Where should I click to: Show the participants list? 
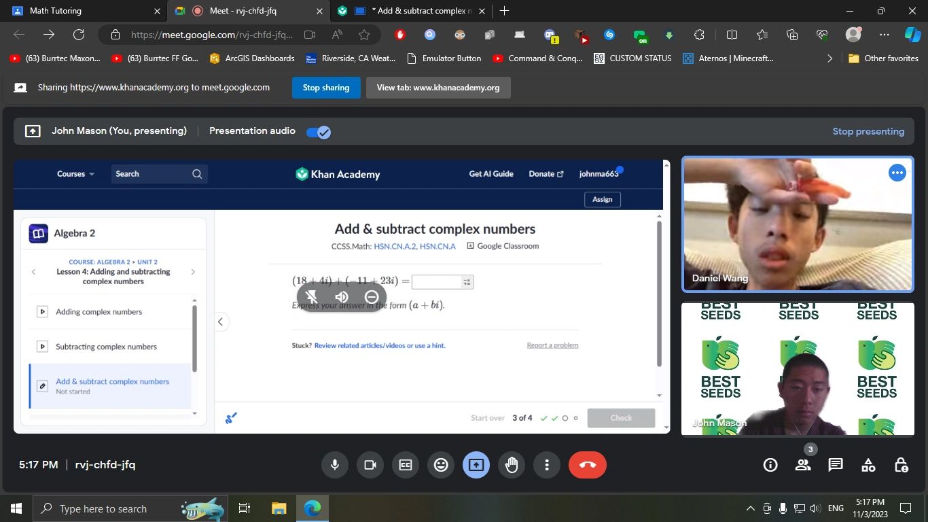pyautogui.click(x=803, y=465)
